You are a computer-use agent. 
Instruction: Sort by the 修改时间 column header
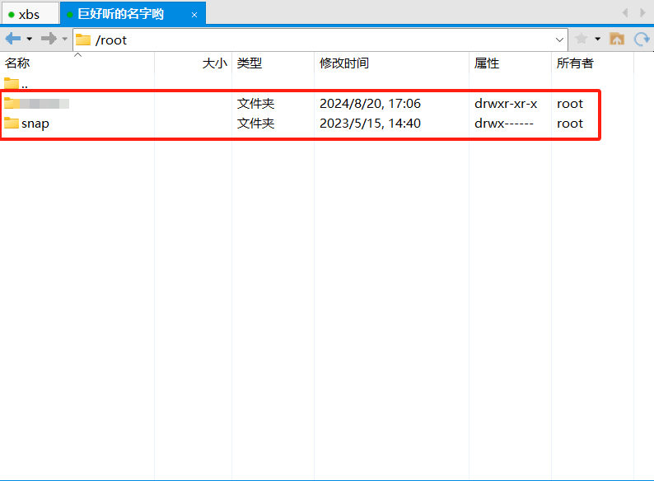pos(391,63)
